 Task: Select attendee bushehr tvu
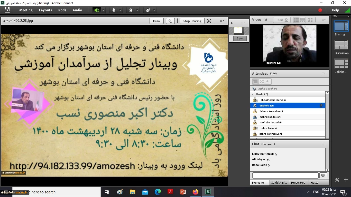pos(288,105)
